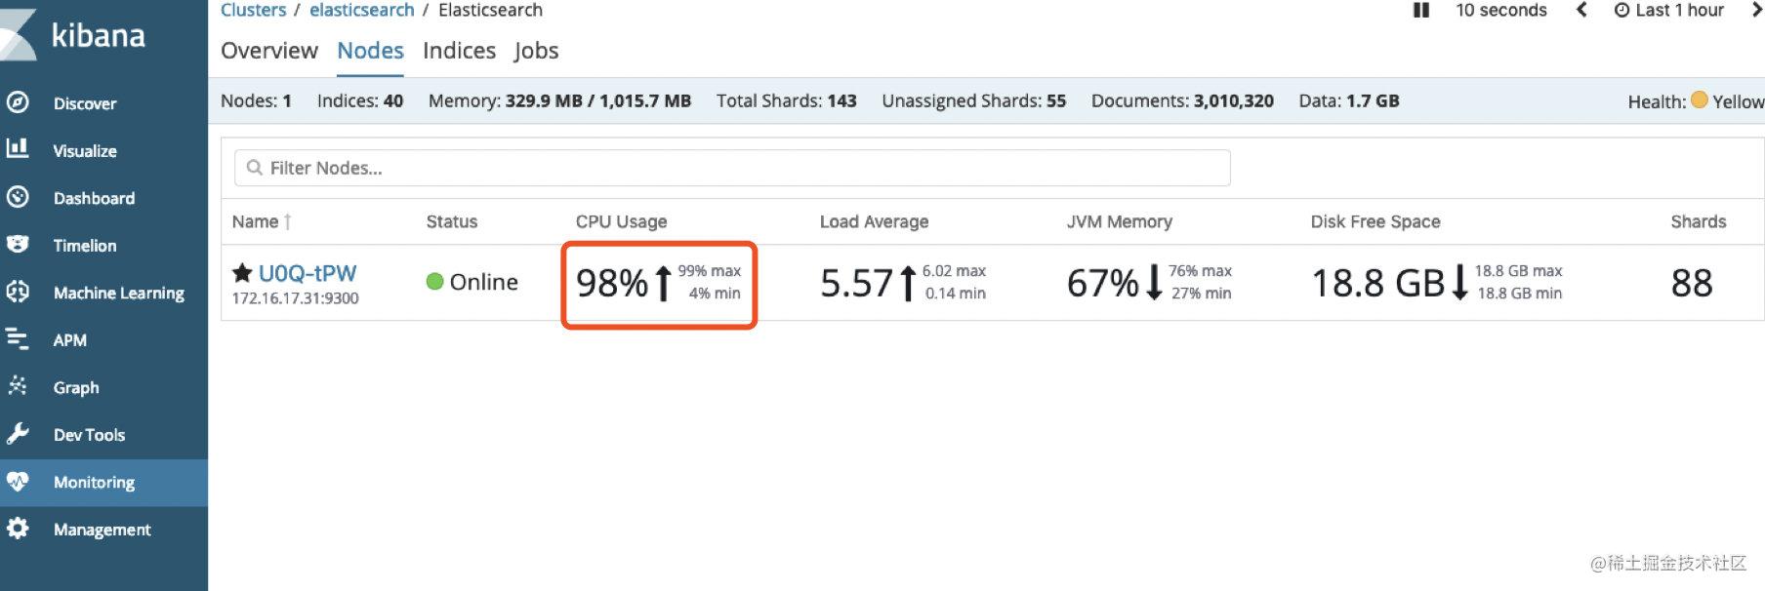Viewport: 1765px width, 591px height.
Task: Open the Jobs tab
Action: [x=536, y=51]
